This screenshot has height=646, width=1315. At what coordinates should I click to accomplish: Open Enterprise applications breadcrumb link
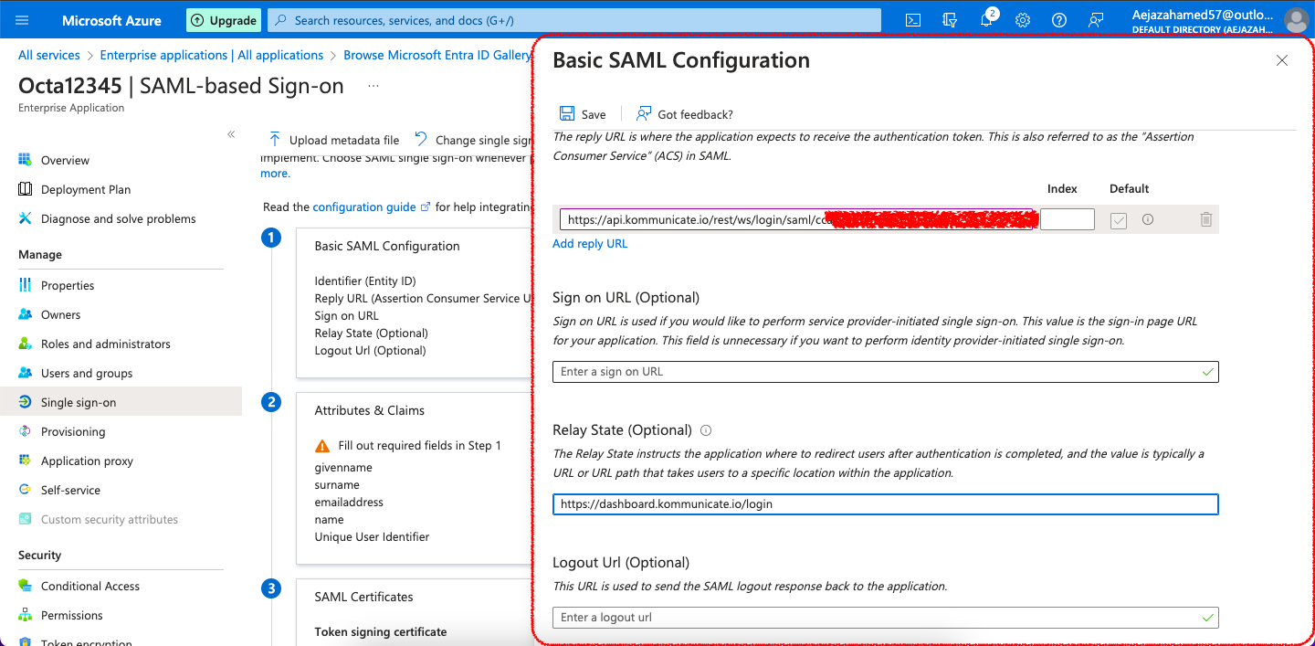[212, 55]
